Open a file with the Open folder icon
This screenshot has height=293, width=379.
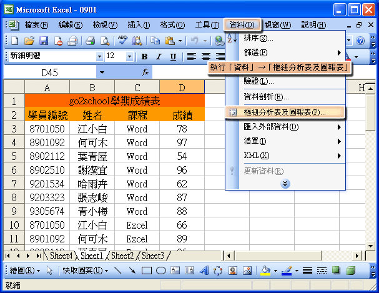click(29, 41)
